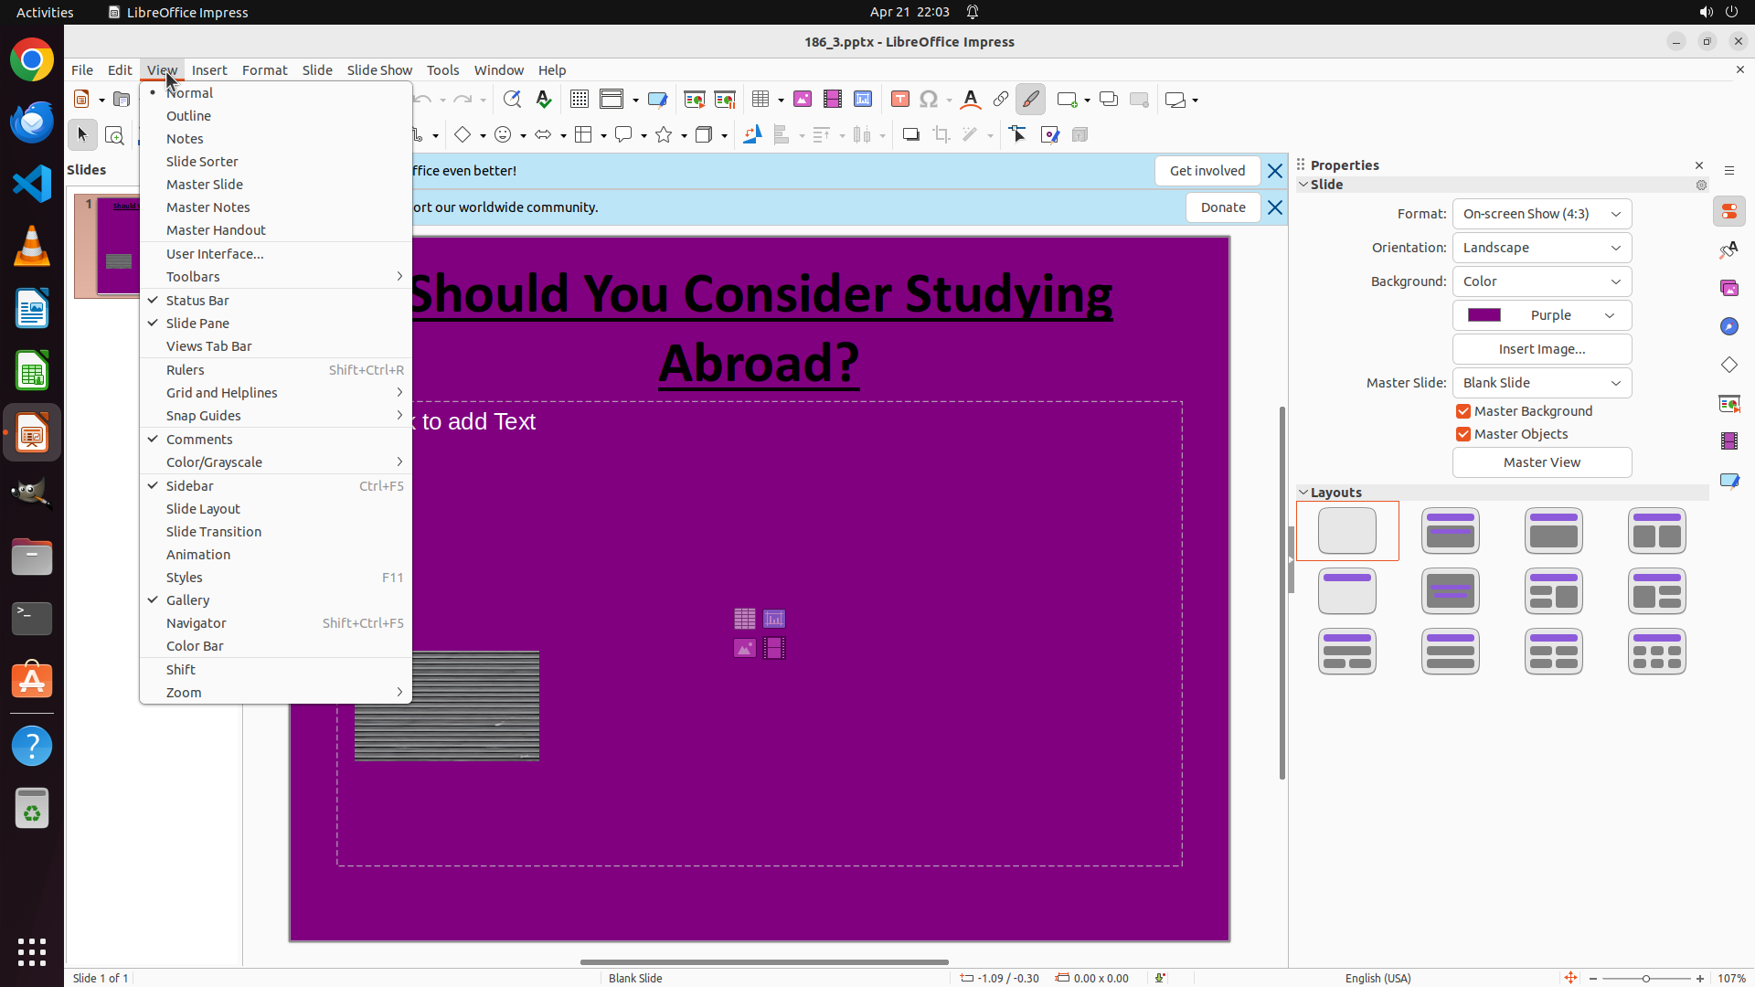The width and height of the screenshot is (1755, 987).
Task: Click the Insert Text Box toolbar icon
Action: pyautogui.click(x=899, y=100)
